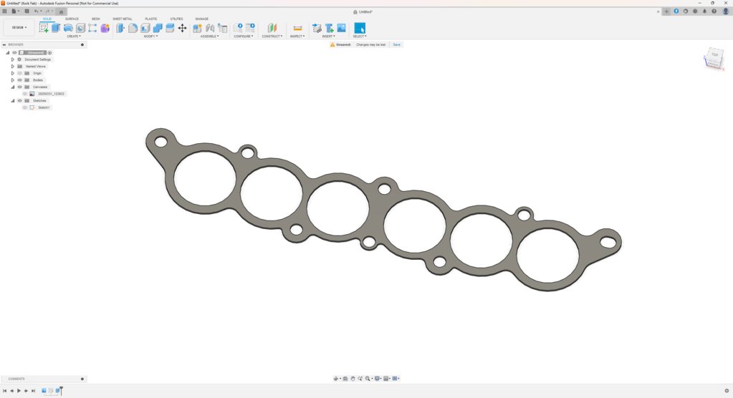The image size is (733, 398).
Task: Select the Combine tool
Action: click(158, 28)
